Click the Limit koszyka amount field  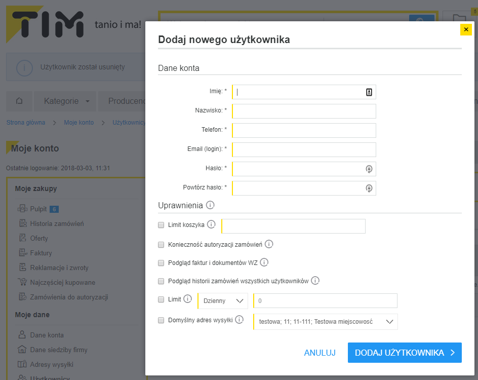pyautogui.click(x=293, y=226)
